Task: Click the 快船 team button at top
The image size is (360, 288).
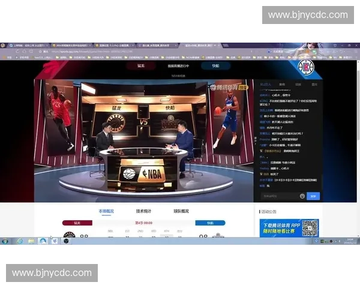Action: [215, 66]
